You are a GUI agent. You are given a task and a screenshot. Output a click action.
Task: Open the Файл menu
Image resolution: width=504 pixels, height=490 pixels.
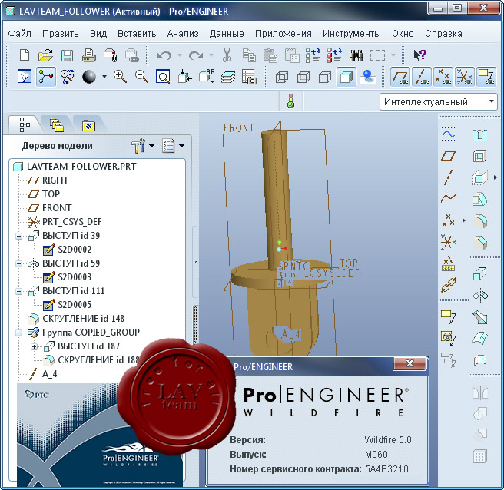point(20,34)
